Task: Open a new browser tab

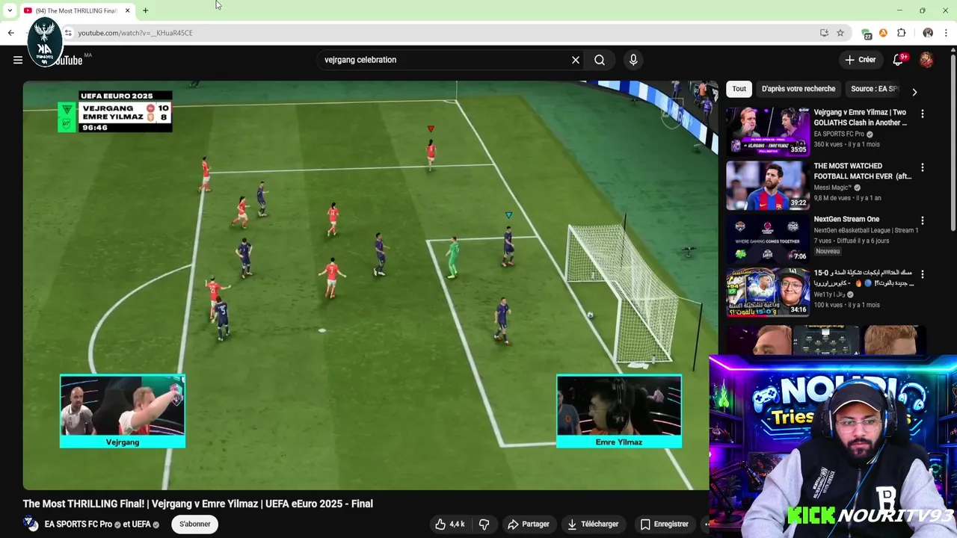Action: click(x=145, y=10)
